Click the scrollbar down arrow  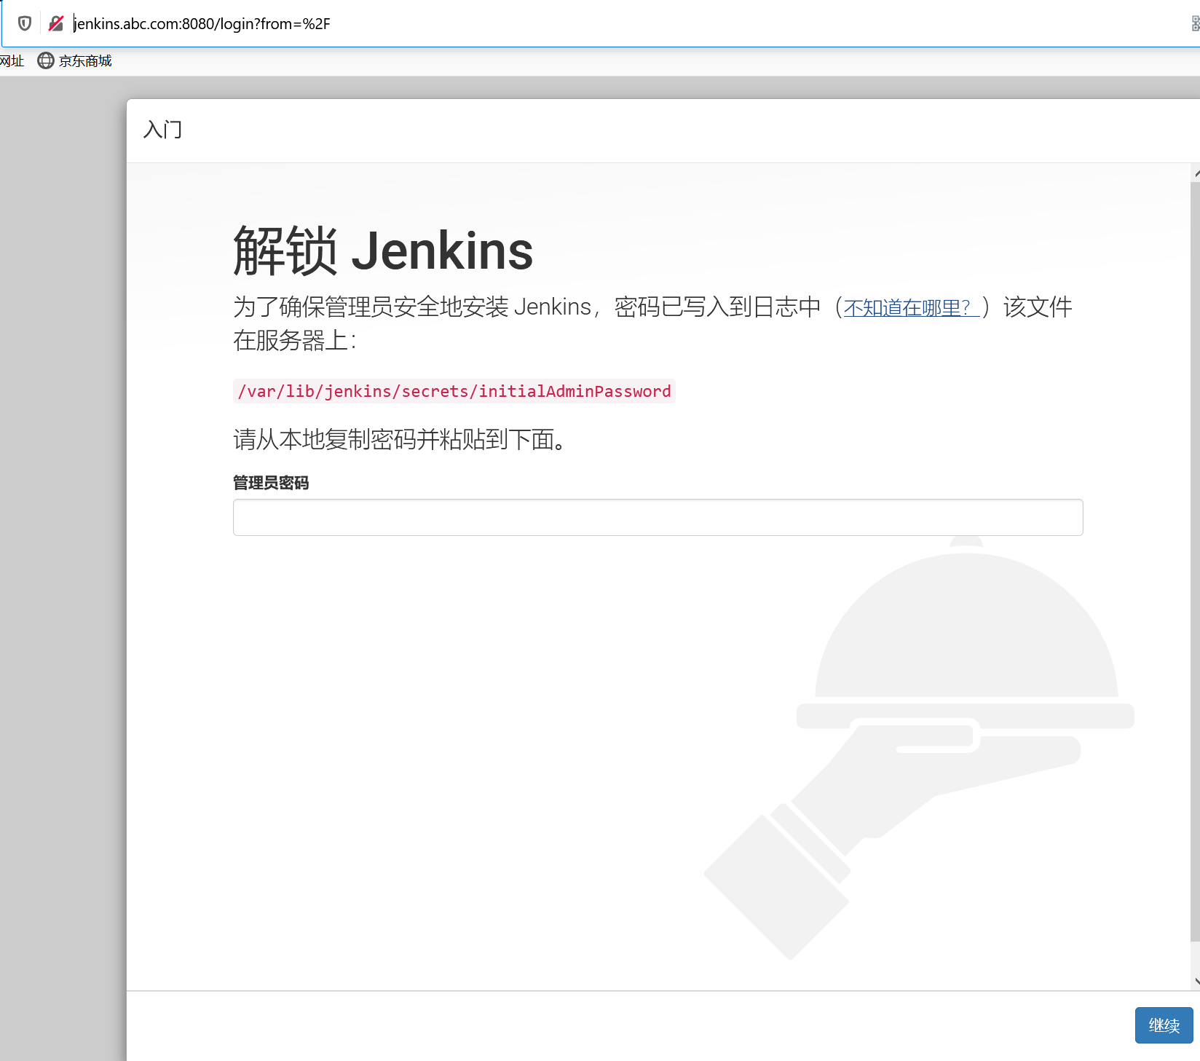(x=1196, y=982)
